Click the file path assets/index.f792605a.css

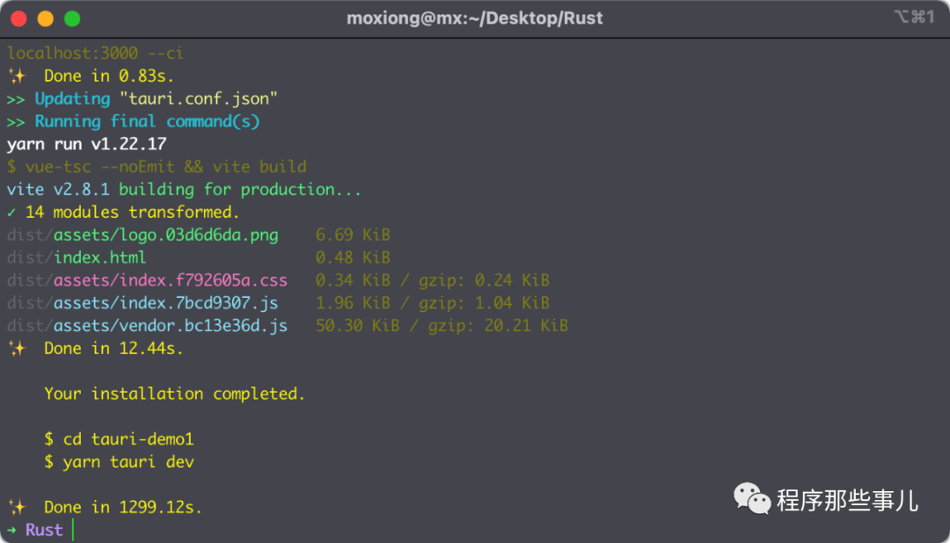(171, 280)
